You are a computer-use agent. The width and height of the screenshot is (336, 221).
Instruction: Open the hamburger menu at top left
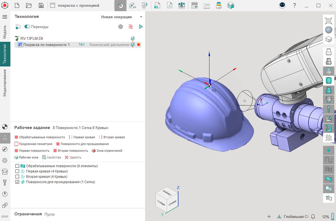pyautogui.click(x=5, y=17)
